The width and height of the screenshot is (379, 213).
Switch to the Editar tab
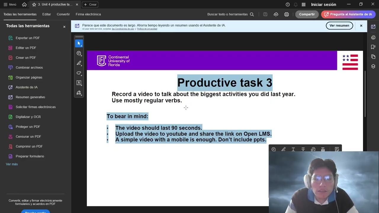pos(46,14)
